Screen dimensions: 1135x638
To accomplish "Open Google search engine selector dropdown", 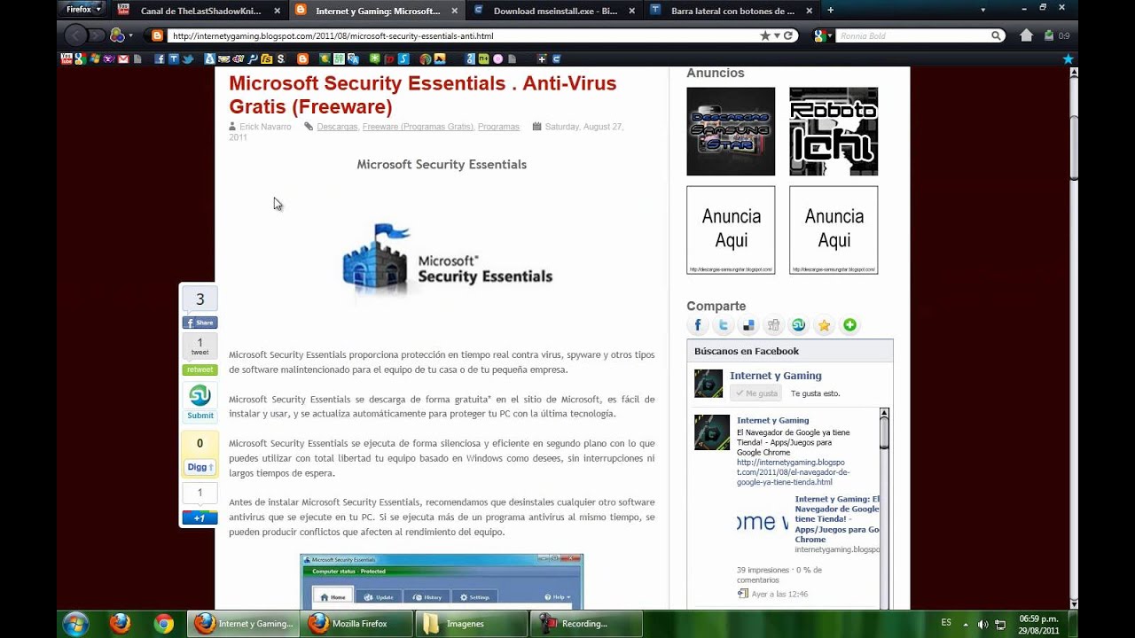I will pyautogui.click(x=822, y=36).
